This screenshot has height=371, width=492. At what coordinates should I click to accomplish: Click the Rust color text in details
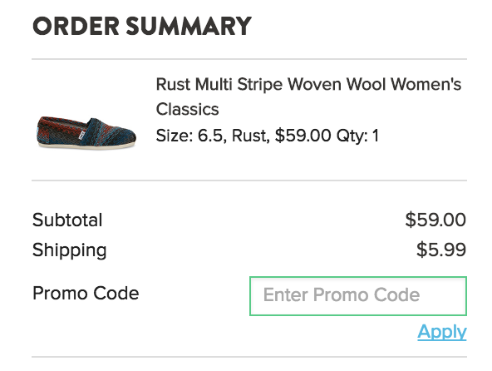pos(250,136)
